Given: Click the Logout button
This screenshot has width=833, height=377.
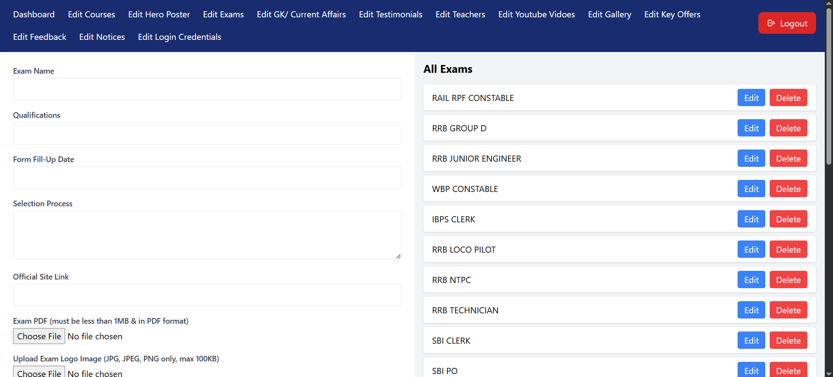Looking at the screenshot, I should pyautogui.click(x=787, y=23).
